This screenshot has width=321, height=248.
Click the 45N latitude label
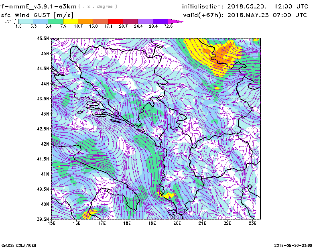tap(45, 53)
